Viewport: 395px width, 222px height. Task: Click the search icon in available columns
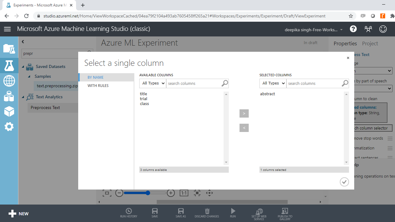[x=225, y=83]
